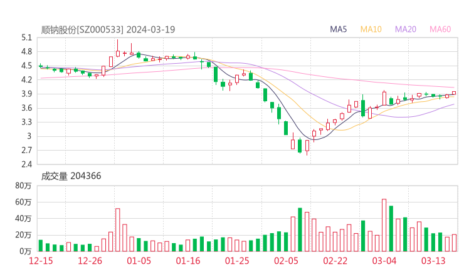Viewport: 464px width, 275px height.
Task: Click the 01-16 date axis label
Action: (188, 261)
